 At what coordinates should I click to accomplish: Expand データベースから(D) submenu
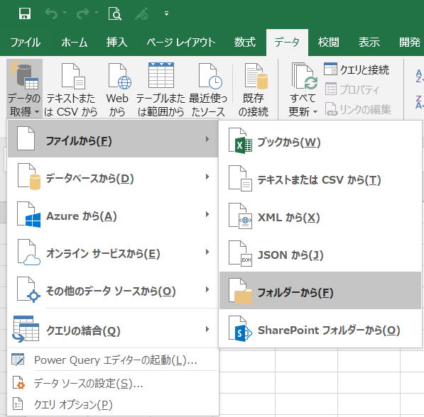[x=113, y=179]
